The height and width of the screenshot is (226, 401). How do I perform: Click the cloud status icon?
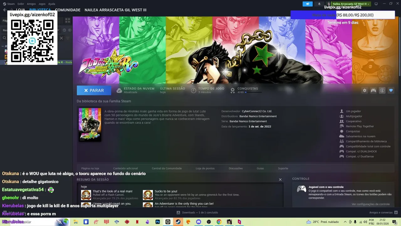click(x=119, y=90)
